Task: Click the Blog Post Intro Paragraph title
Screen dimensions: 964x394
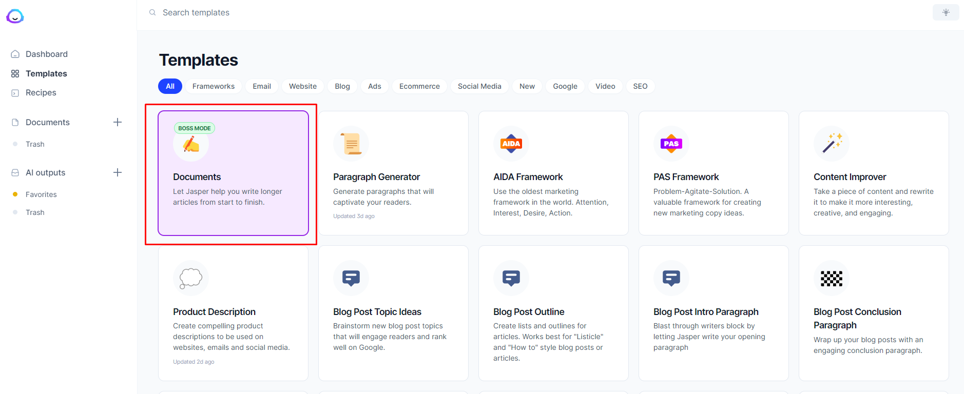Action: [x=706, y=312]
